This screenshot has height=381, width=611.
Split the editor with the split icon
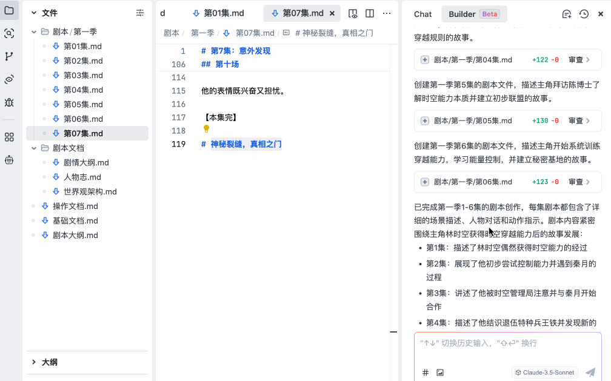pyautogui.click(x=370, y=14)
